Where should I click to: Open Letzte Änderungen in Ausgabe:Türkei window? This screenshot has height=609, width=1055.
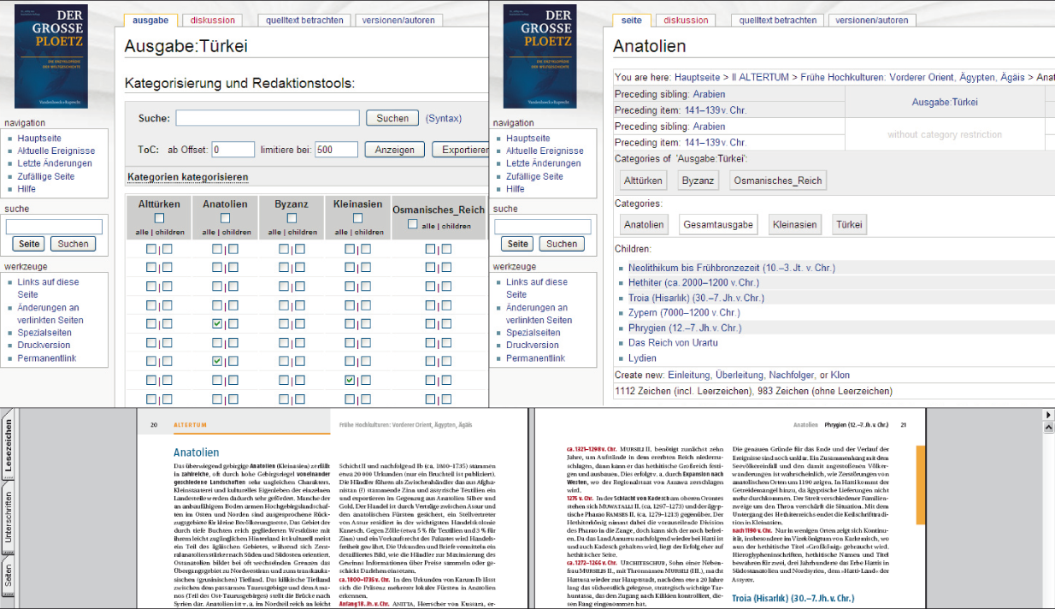coord(55,163)
